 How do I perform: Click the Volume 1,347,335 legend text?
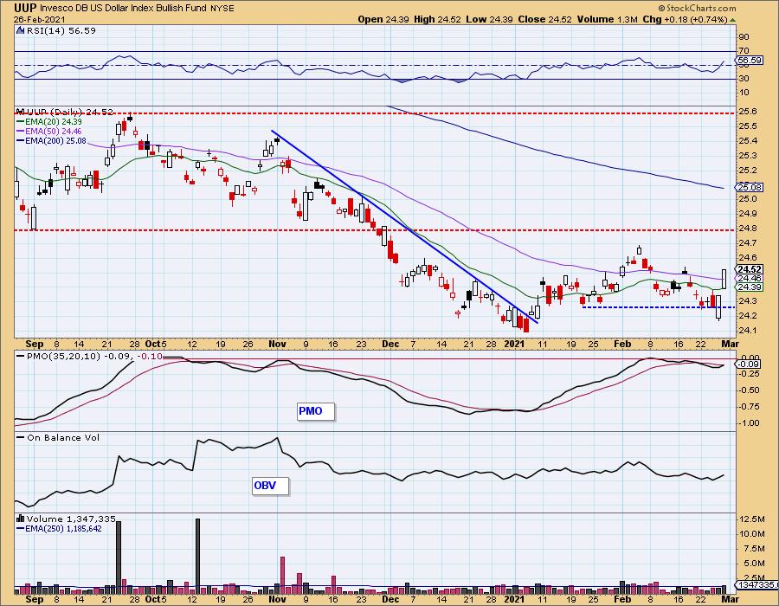[71, 519]
